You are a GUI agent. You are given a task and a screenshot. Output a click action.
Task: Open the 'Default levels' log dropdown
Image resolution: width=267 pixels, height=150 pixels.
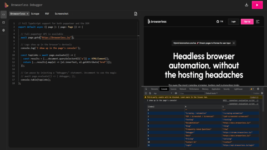click(211, 93)
